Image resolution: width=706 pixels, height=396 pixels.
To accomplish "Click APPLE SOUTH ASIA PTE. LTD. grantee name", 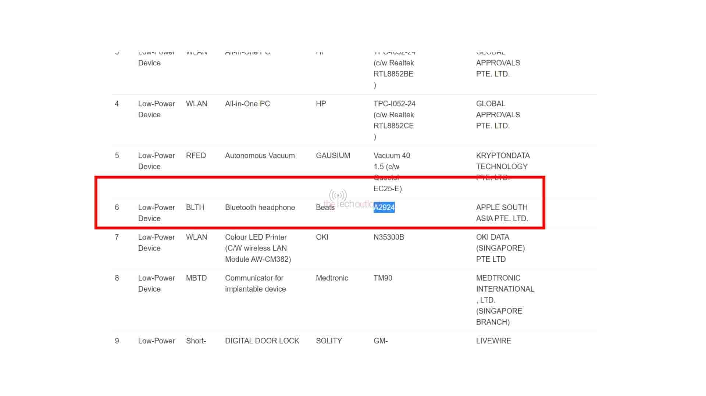I will click(502, 213).
